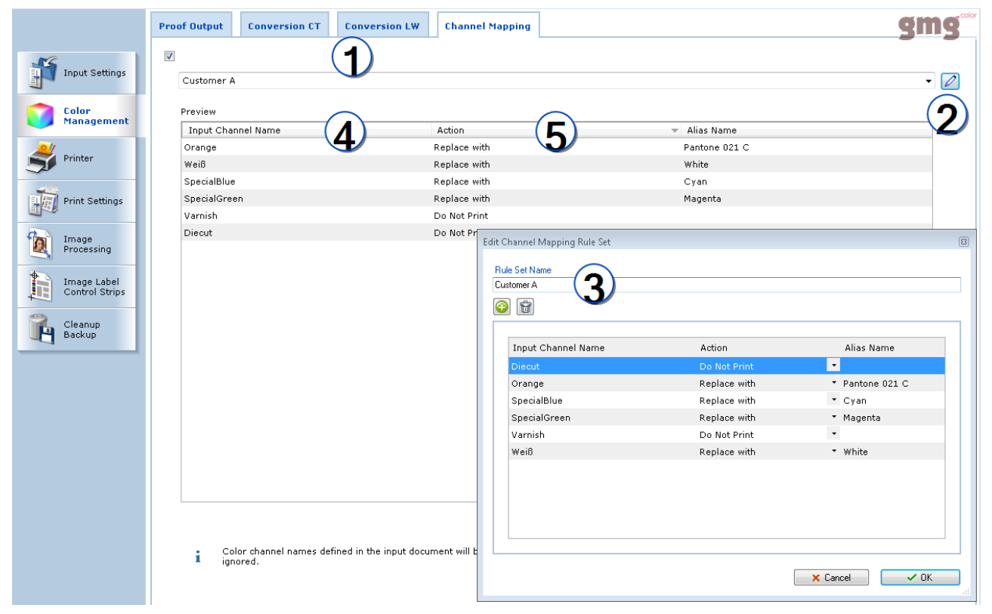Click dialog Input Channel Name column header
The width and height of the screenshot is (992, 614).
[603, 347]
